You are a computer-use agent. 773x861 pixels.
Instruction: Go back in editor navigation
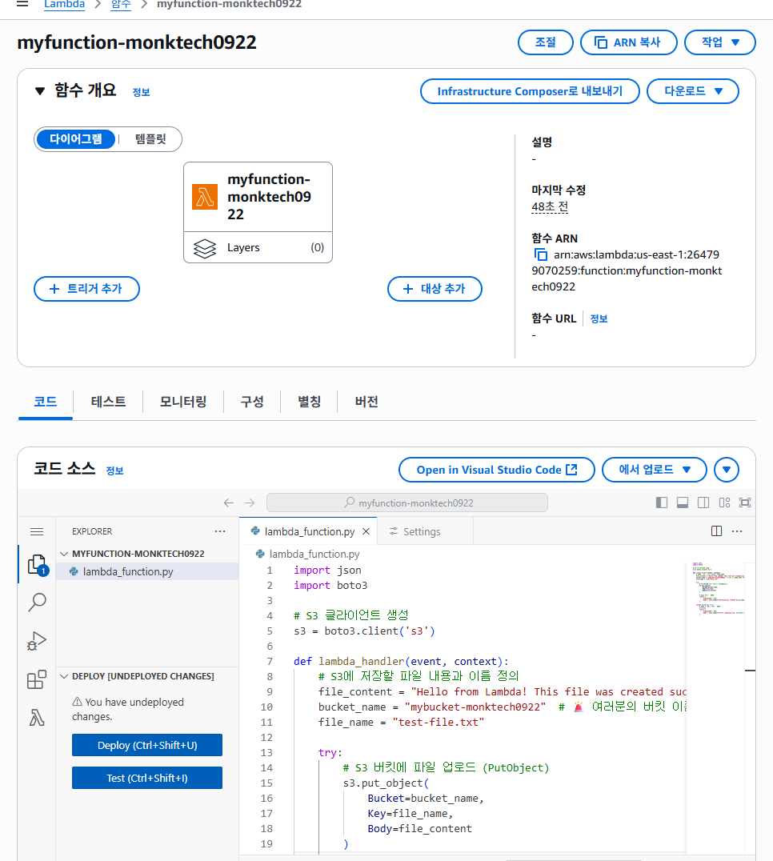pyautogui.click(x=229, y=503)
